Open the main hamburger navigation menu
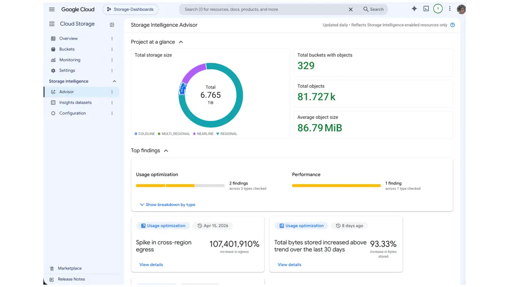The image size is (509, 287). 52,9
